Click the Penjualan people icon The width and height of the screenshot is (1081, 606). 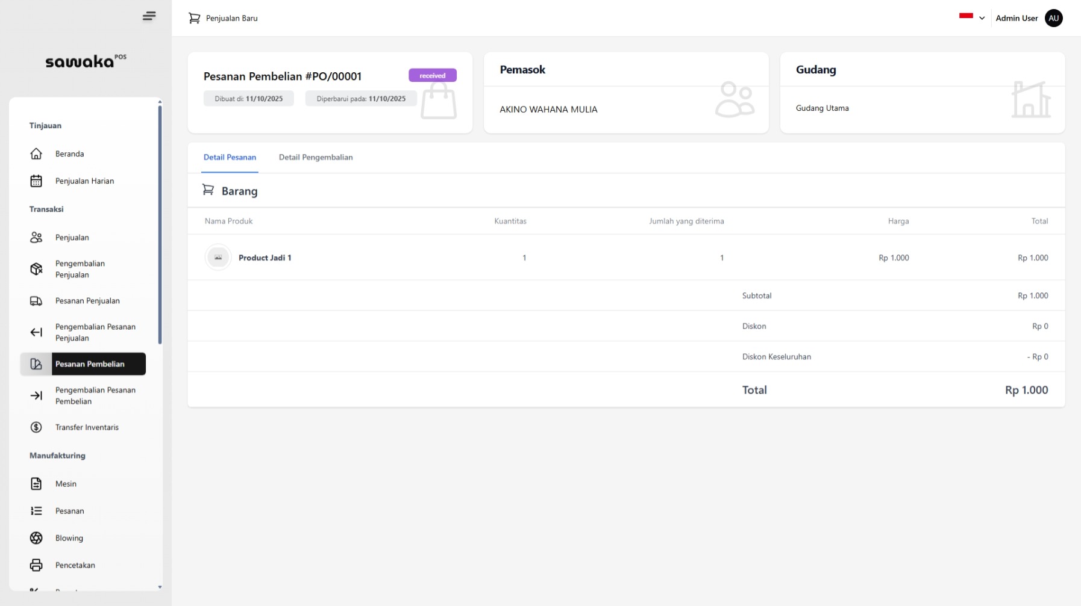[x=36, y=238]
